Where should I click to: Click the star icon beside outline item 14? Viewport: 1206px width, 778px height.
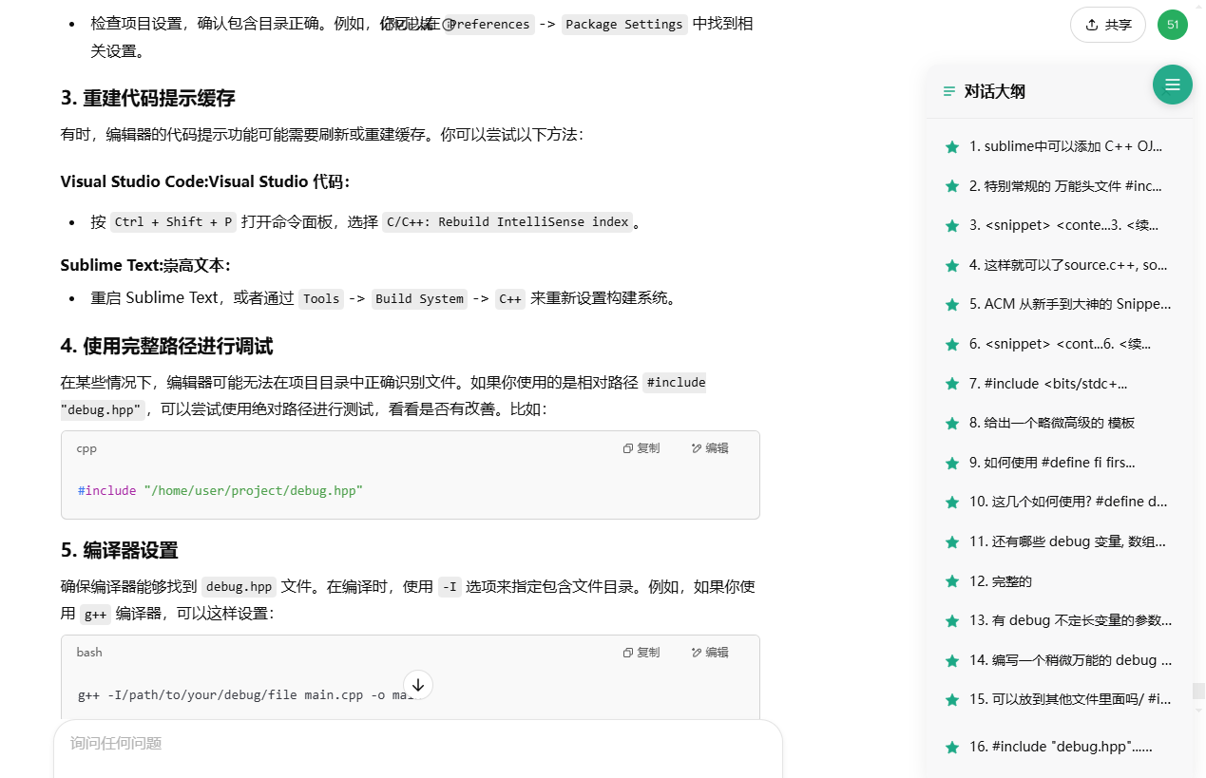click(x=952, y=661)
